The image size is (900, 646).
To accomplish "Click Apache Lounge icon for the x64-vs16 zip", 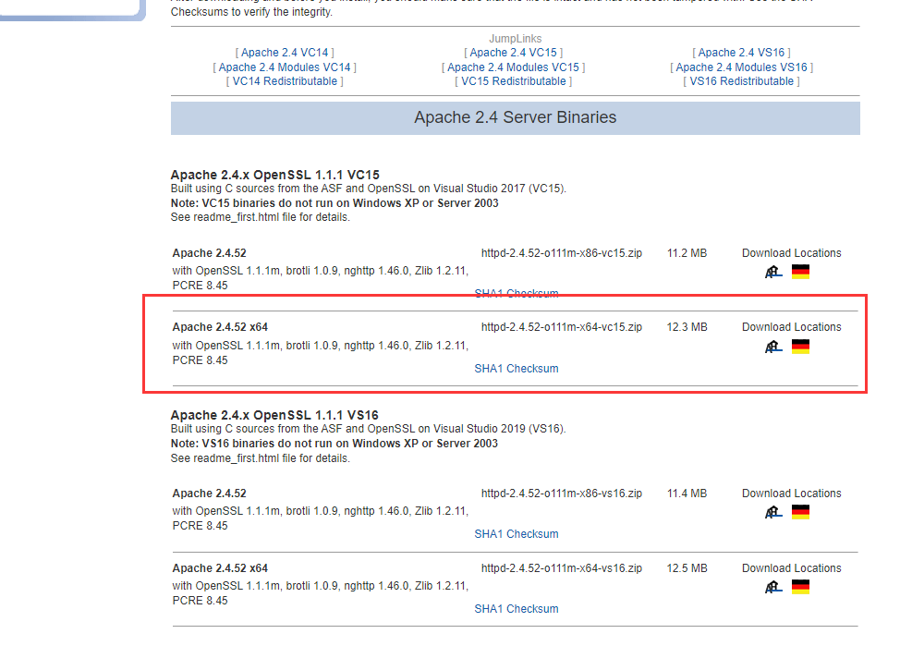I will (773, 586).
